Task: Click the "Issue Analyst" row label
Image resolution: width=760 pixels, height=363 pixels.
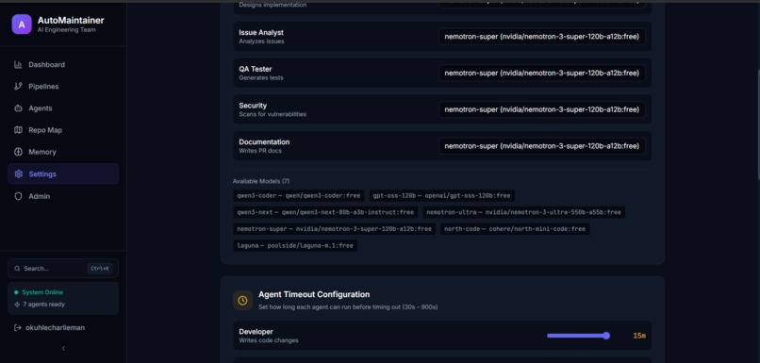Action: [261, 32]
